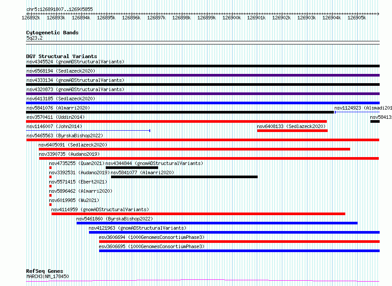The height and width of the screenshot is (286, 392).
Task: Click nsv5571415 (Ebert2021) label
Action: (78, 182)
